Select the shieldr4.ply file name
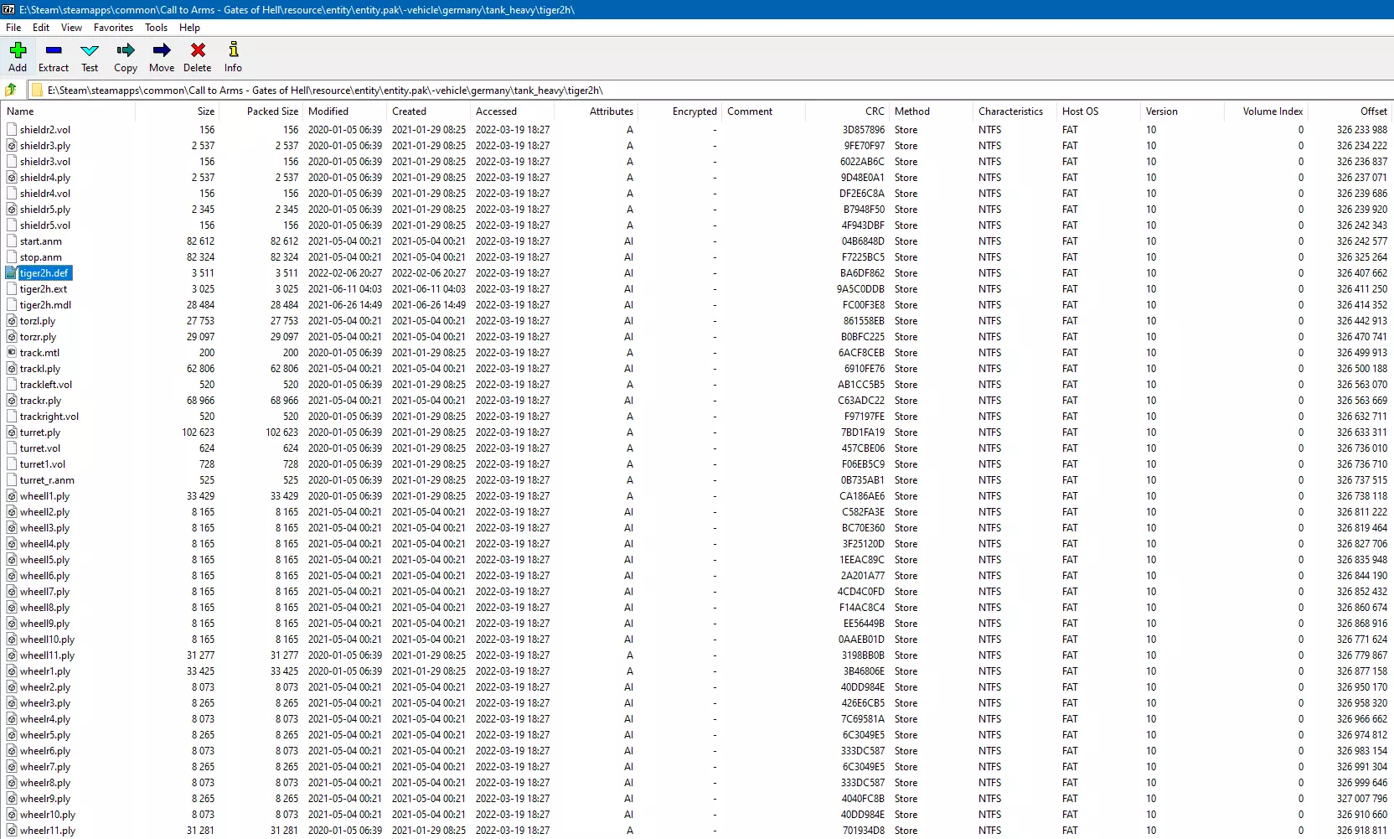The image size is (1394, 839). point(45,178)
